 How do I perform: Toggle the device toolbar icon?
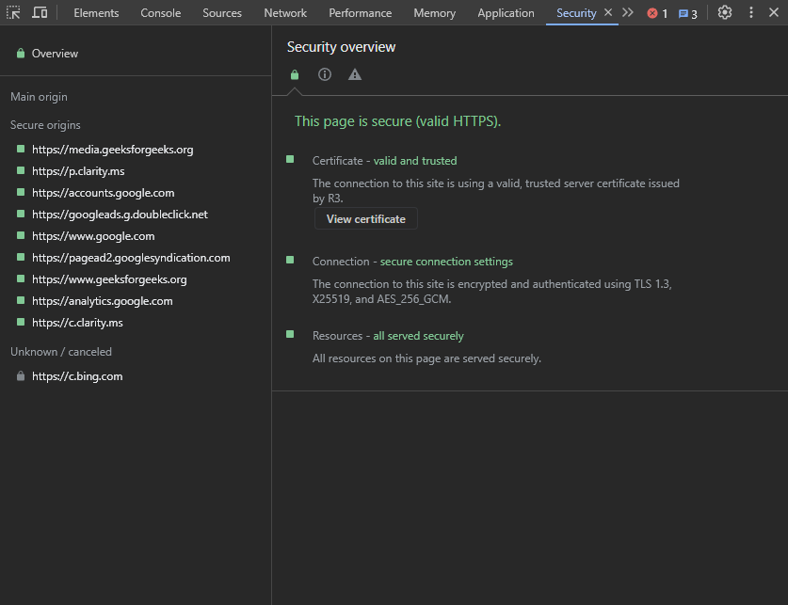click(40, 13)
